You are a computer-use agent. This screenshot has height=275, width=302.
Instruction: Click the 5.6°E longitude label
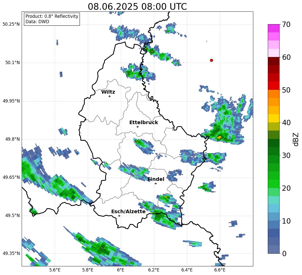click(x=55, y=270)
